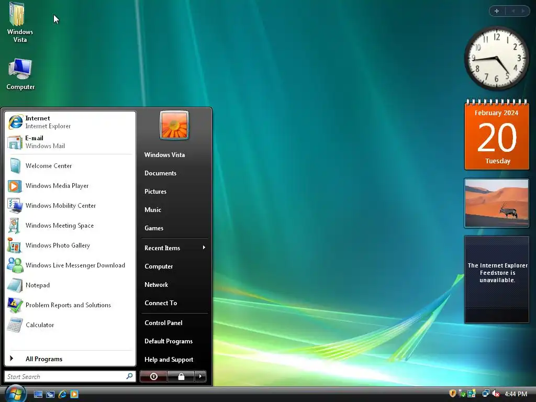Open shutdown options arrow menu

200,376
